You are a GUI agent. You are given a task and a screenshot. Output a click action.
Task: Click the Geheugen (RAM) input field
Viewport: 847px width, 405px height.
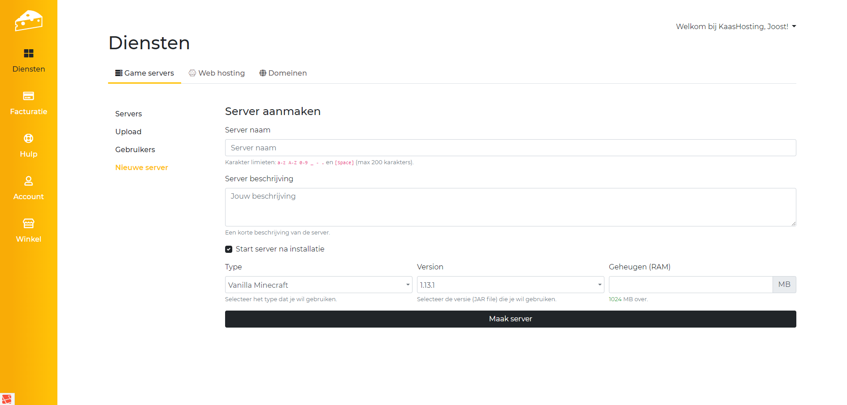[691, 285]
